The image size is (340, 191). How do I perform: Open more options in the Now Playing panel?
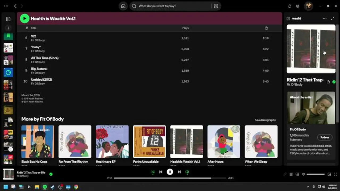(325, 19)
